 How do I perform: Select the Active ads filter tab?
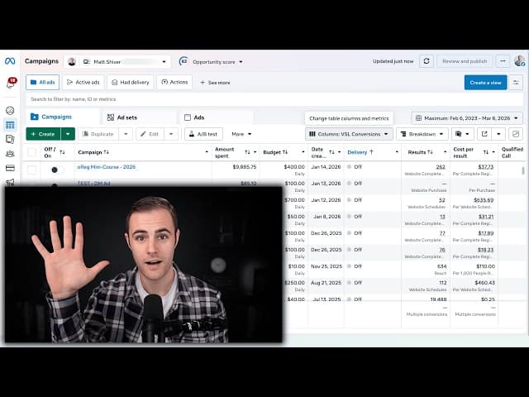click(83, 83)
